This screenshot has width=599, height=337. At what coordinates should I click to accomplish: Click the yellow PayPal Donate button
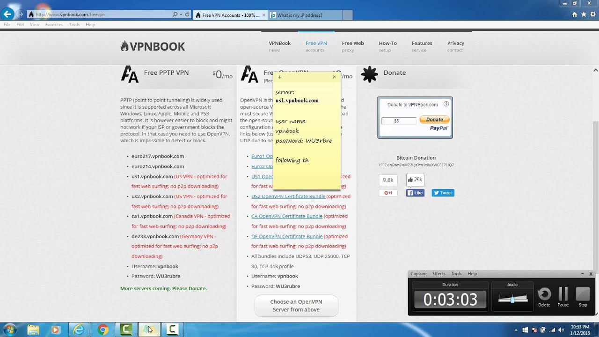434,120
